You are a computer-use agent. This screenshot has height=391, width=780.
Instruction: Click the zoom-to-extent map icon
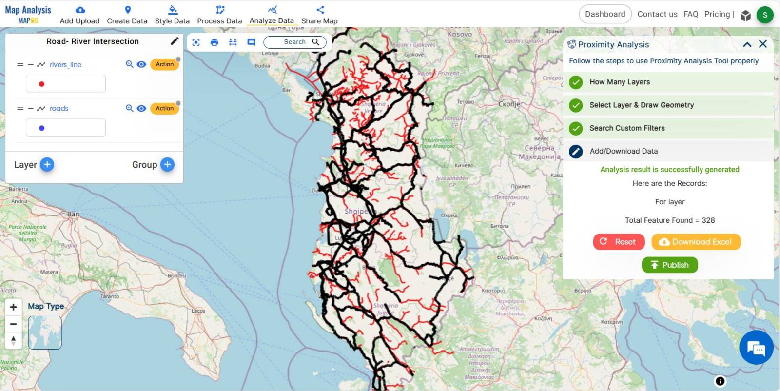click(x=196, y=42)
